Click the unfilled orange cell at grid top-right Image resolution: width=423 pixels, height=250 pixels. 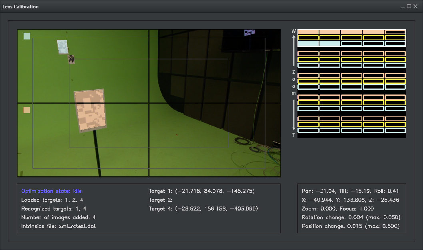coord(395,32)
